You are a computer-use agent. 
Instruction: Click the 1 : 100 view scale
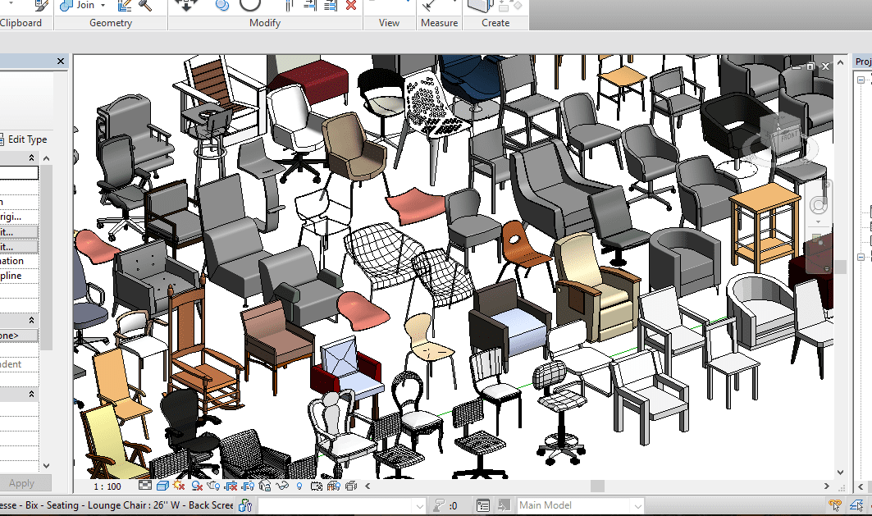(x=107, y=486)
